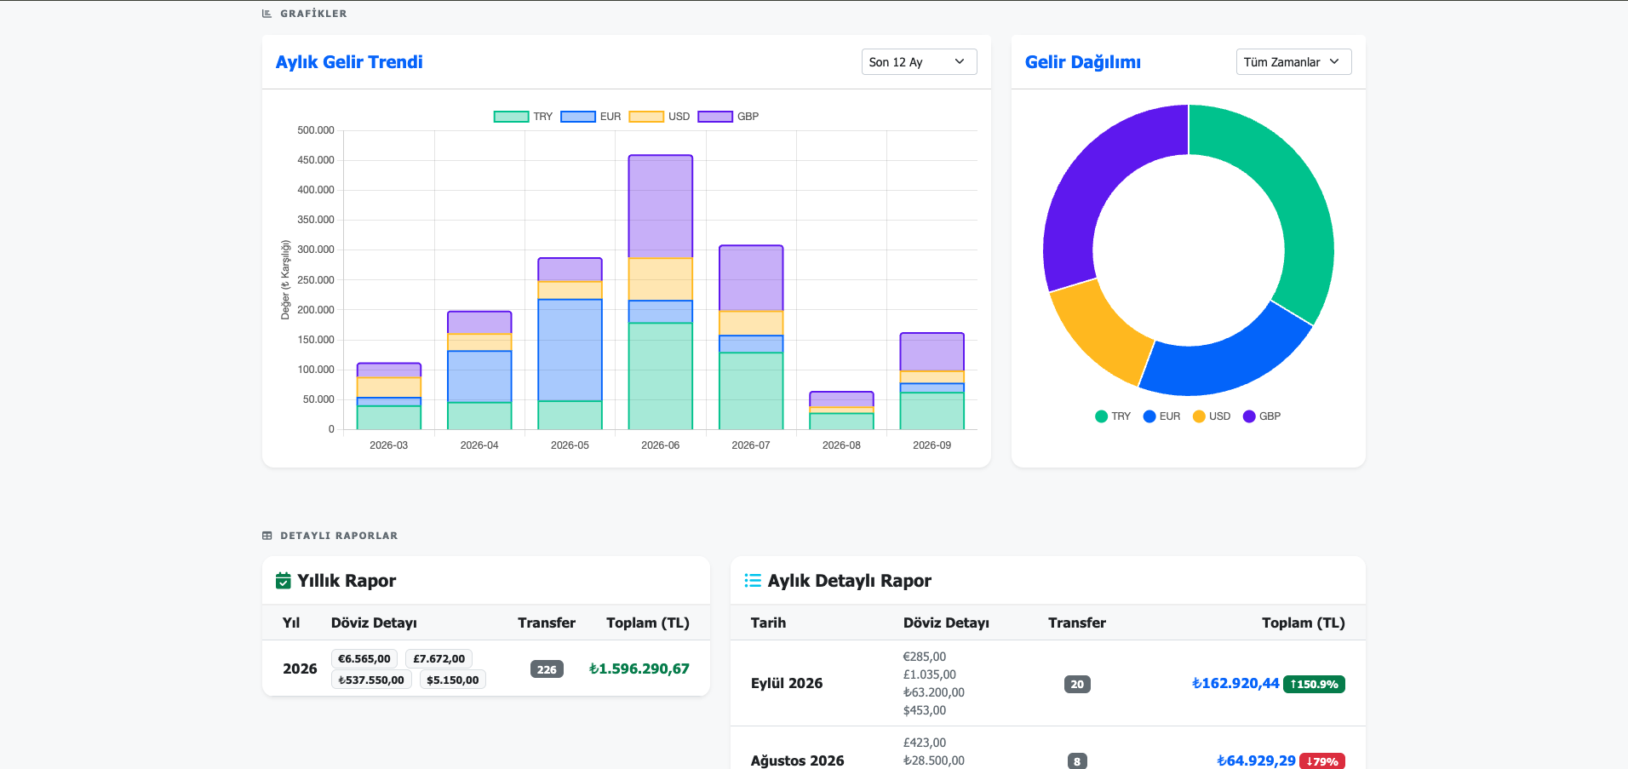Screen dimensions: 1628x769
Task: Select the $5.150,00 currency badge
Action: pos(453,680)
